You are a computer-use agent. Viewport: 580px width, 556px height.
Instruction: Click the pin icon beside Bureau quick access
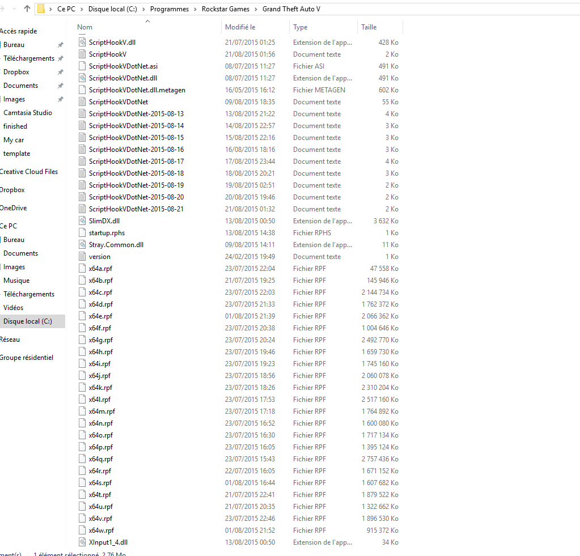pos(61,45)
